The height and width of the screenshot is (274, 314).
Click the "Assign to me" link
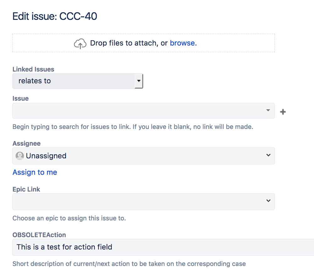(x=35, y=172)
